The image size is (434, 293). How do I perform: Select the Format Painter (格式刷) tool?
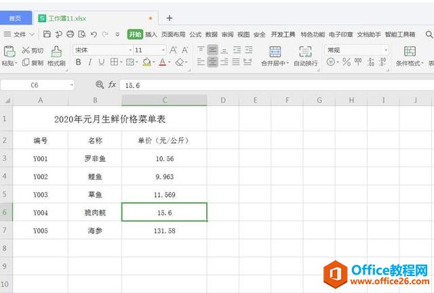[56, 56]
